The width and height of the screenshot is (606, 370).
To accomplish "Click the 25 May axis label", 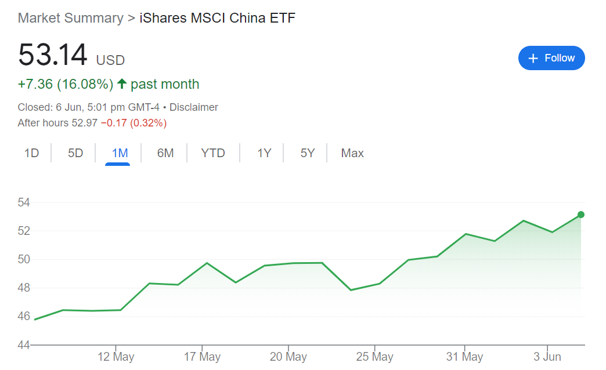I will pyautogui.click(x=374, y=356).
